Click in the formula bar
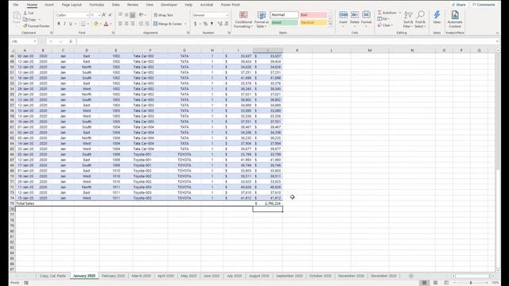 (x=286, y=41)
